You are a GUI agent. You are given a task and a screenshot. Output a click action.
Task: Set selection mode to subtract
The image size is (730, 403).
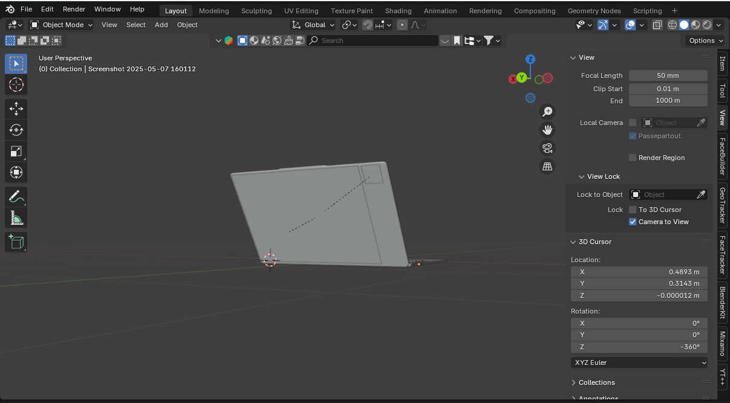33,40
